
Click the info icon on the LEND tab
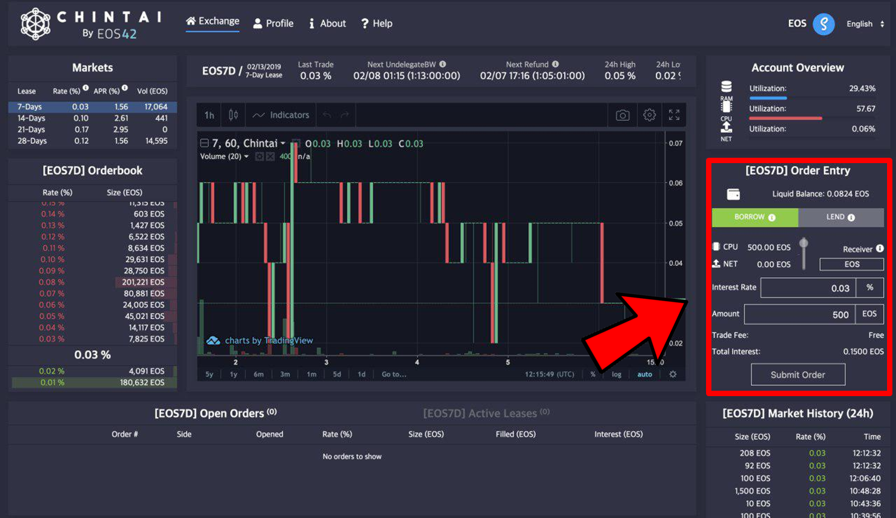pos(851,217)
